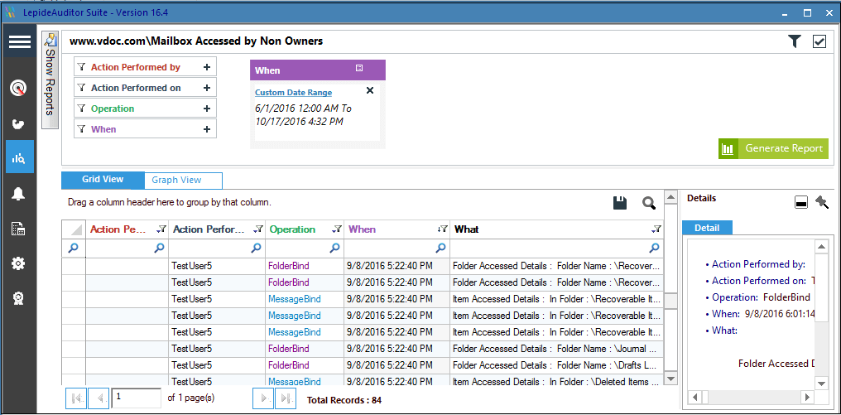
Task: Open When column filter dropdown
Action: tap(443, 229)
